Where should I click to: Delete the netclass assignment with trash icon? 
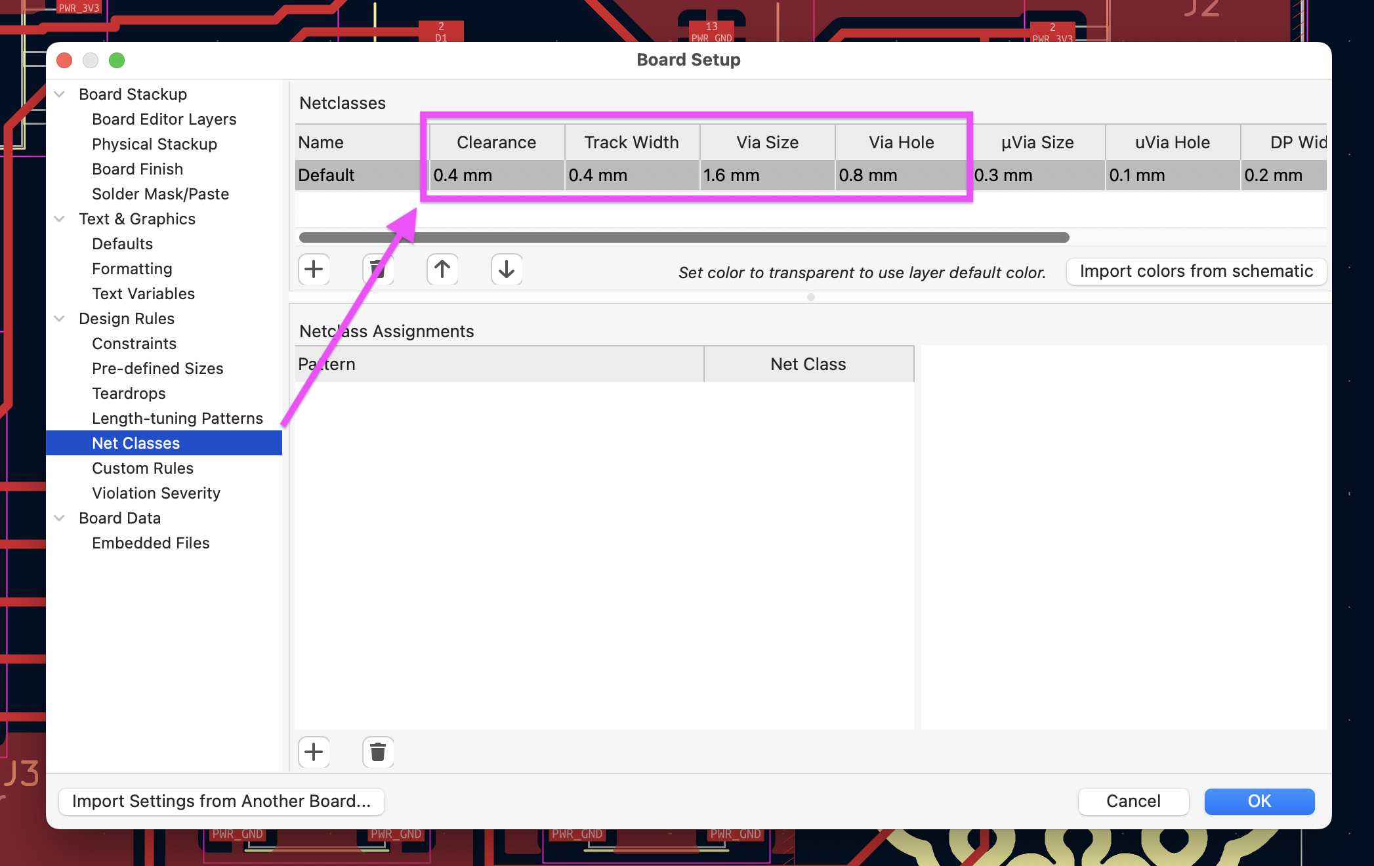pos(378,752)
